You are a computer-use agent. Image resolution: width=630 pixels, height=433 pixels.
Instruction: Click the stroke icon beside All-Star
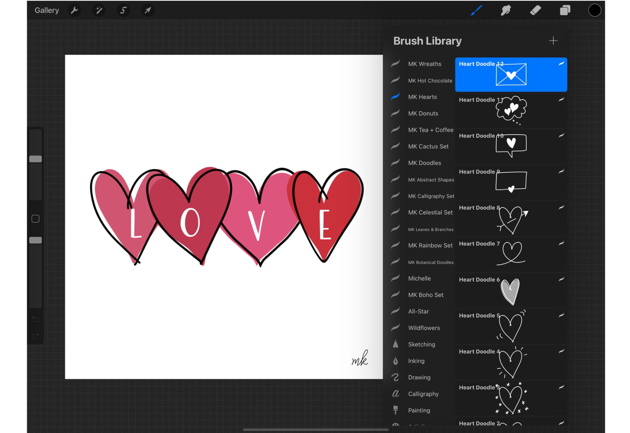(396, 311)
